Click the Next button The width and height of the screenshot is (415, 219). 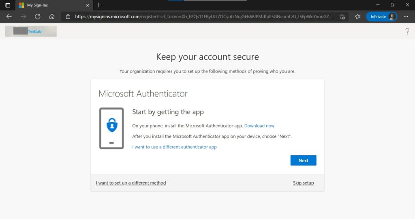click(303, 161)
